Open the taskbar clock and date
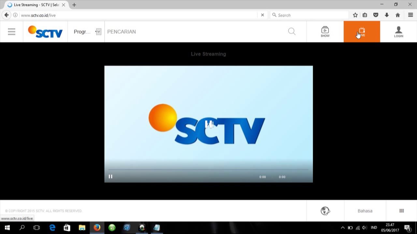The image size is (417, 234). 390,228
